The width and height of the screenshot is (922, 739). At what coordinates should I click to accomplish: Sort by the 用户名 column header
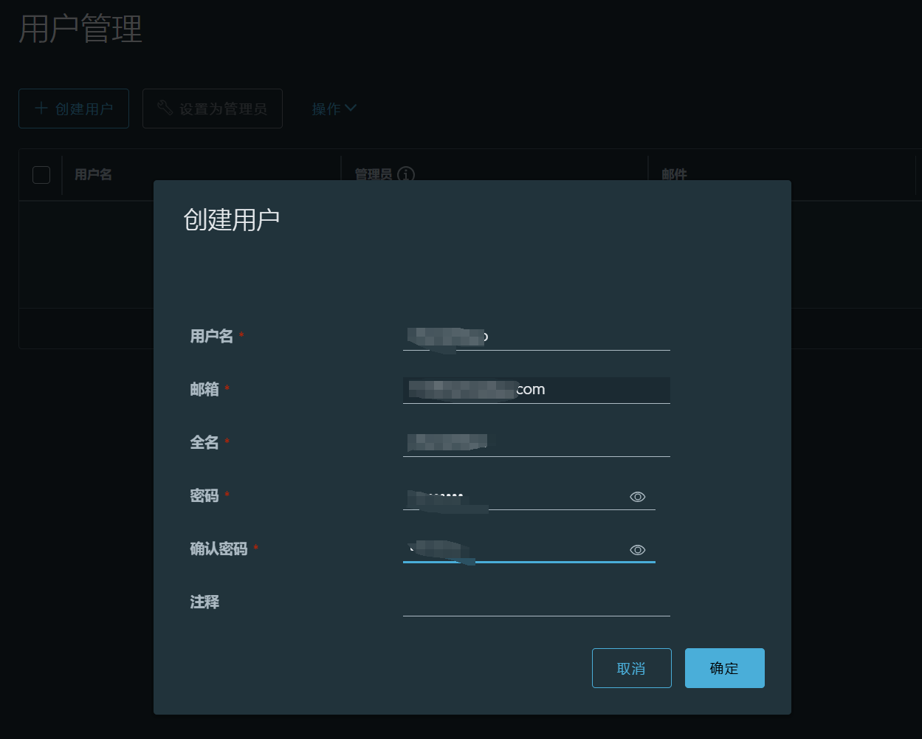point(93,175)
